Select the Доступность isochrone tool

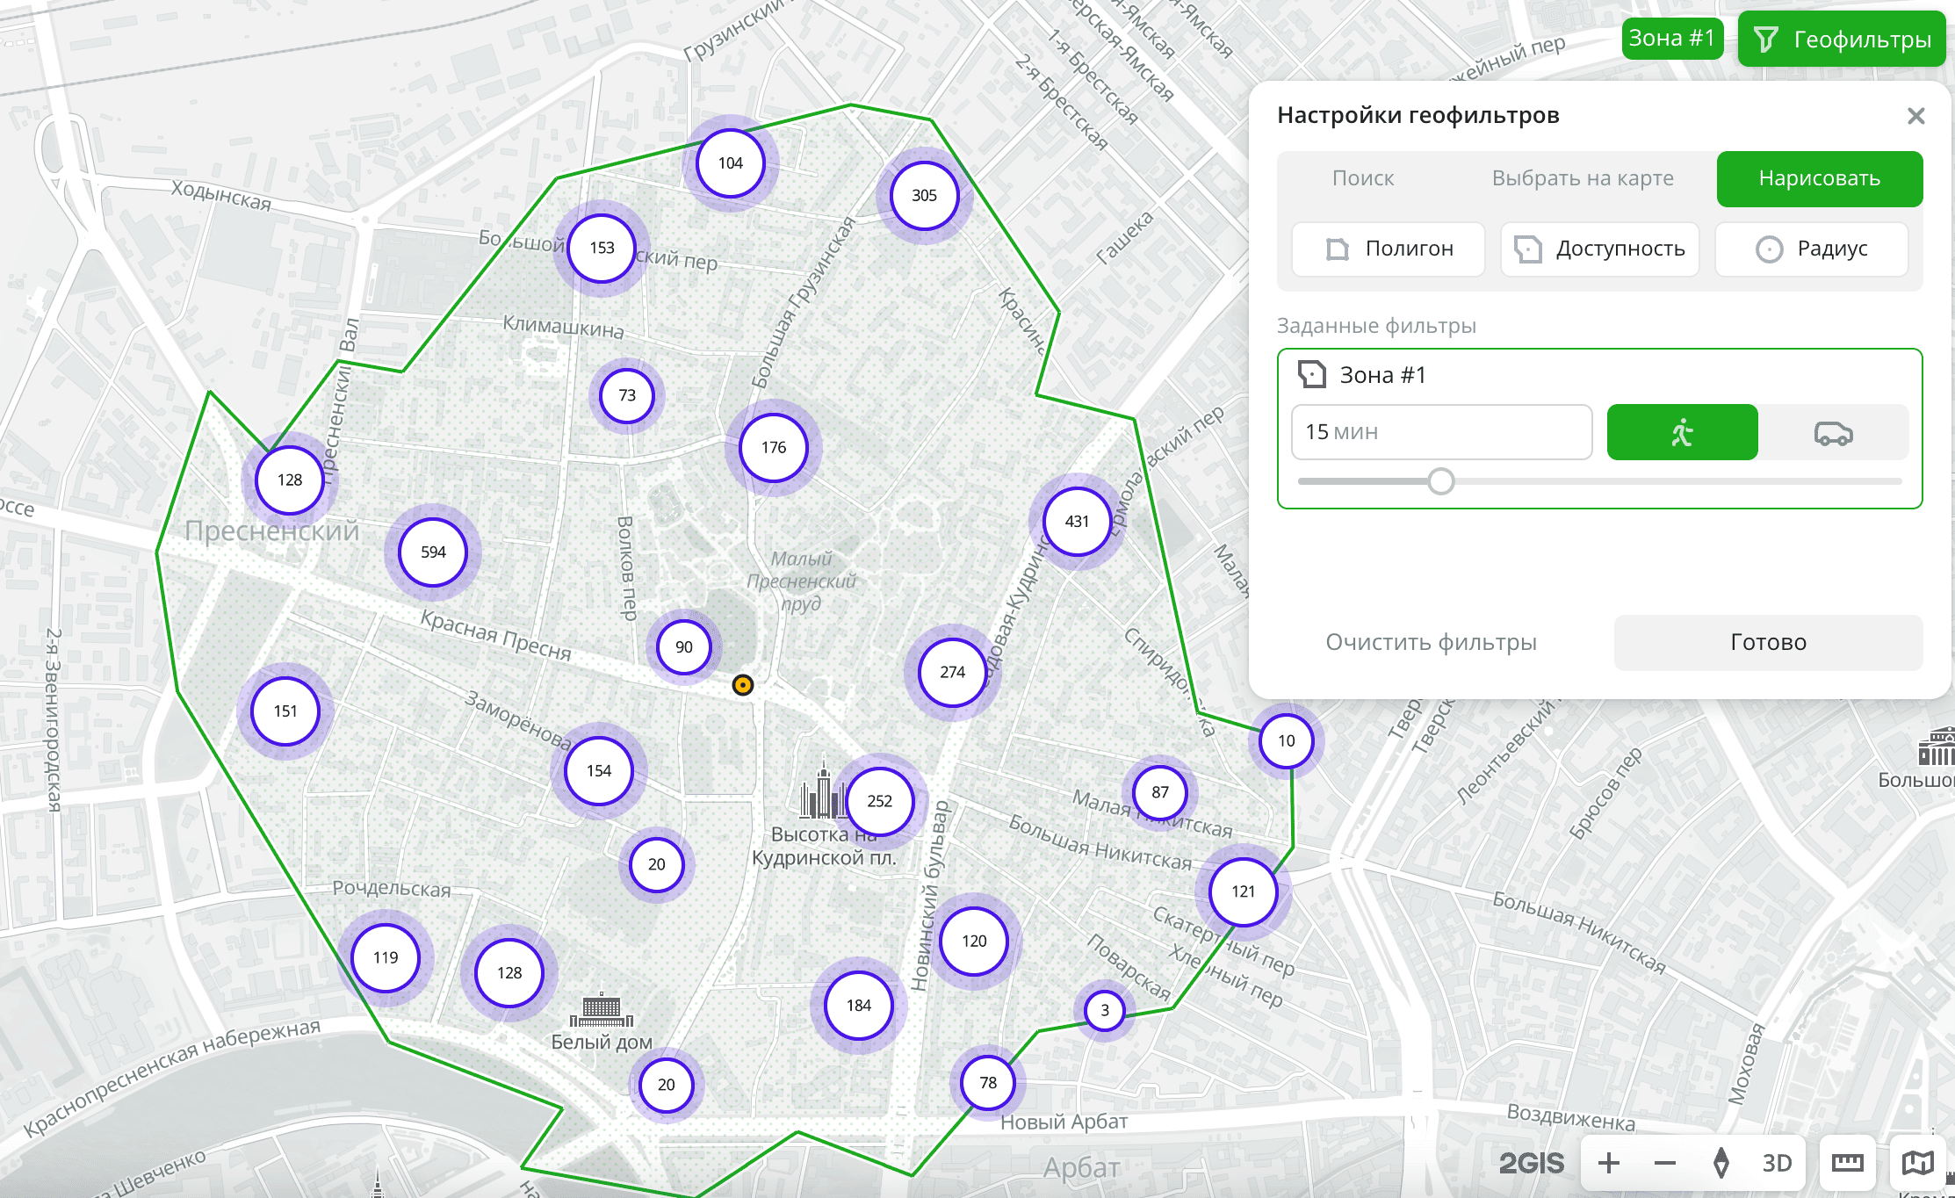point(1599,249)
